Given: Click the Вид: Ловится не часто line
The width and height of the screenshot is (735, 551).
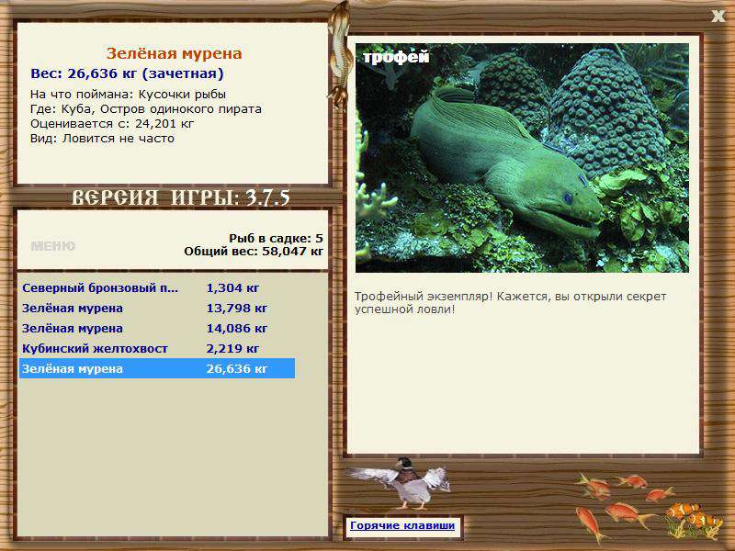Looking at the screenshot, I should click(102, 139).
